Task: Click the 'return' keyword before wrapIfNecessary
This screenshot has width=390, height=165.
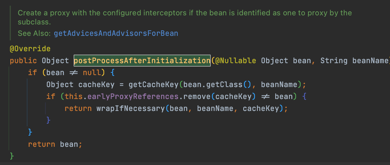Action: tap(78, 108)
